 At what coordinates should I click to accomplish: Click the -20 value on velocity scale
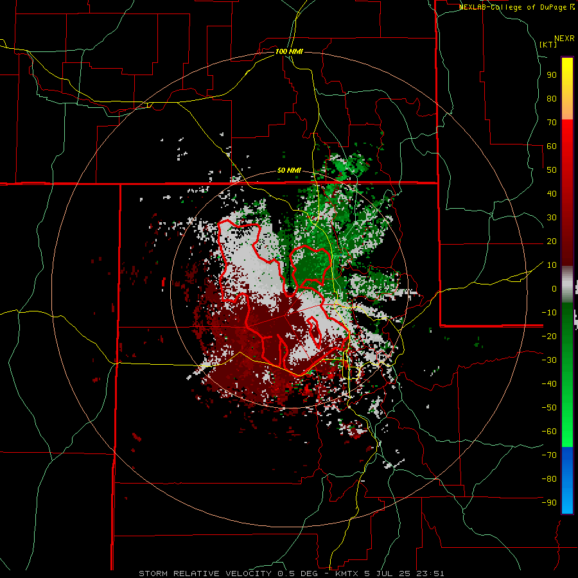(549, 336)
